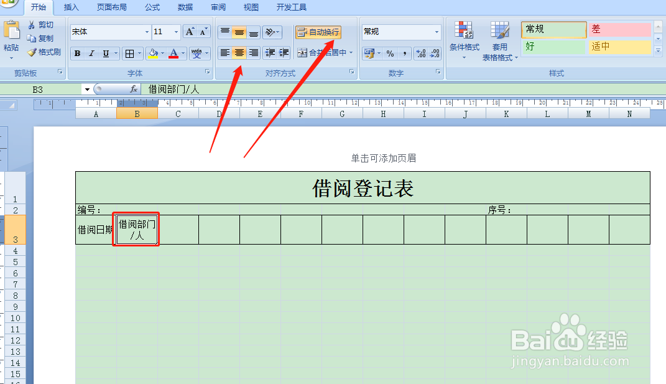Viewport: 666px width, 384px height.
Task: Click 单击可添加页眉 header area
Action: tap(384, 158)
